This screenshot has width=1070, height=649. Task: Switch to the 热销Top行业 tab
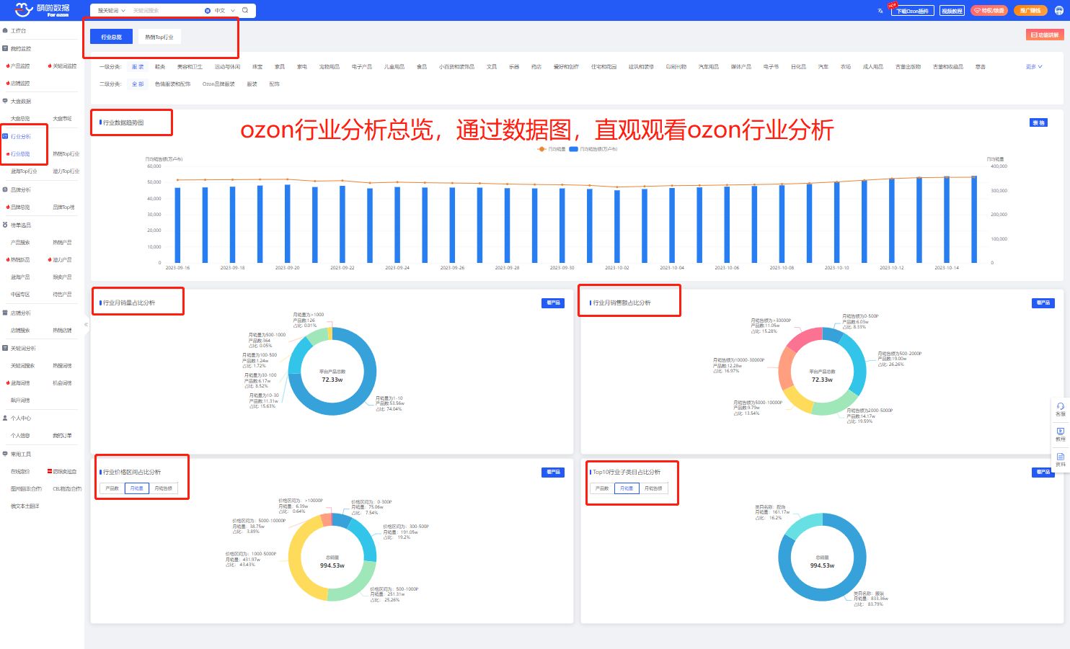click(159, 37)
